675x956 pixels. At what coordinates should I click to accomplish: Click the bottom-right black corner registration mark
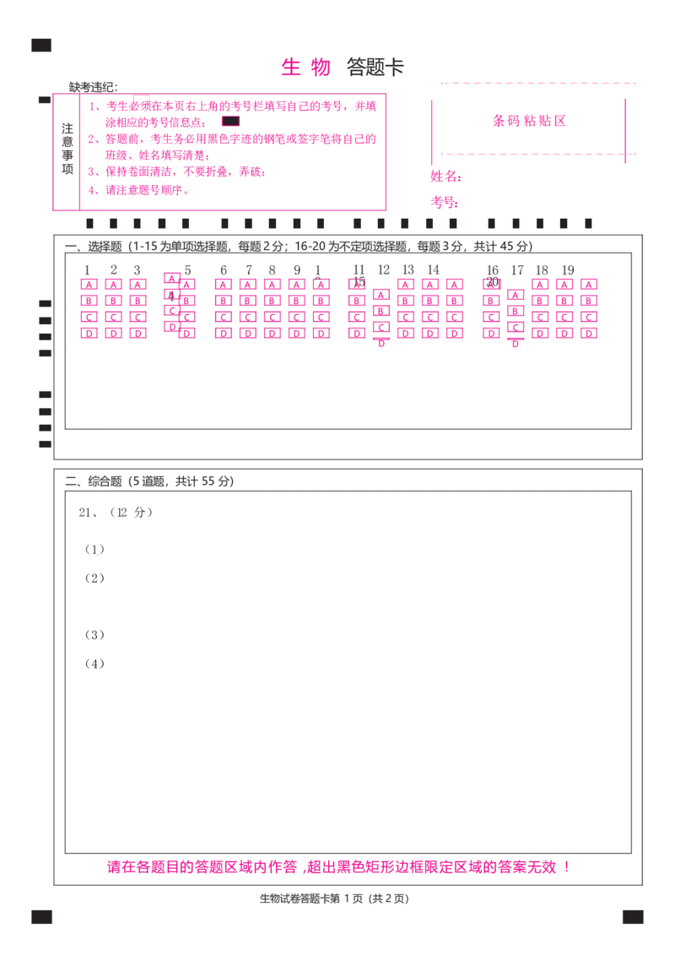coord(634,915)
